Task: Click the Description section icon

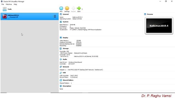Action: (x=61, y=86)
